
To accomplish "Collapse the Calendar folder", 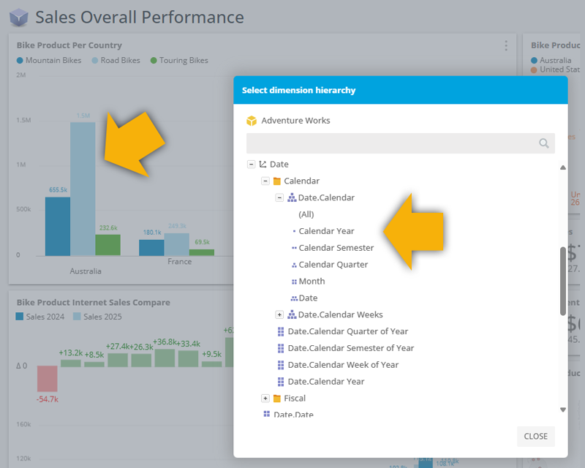I will point(265,181).
